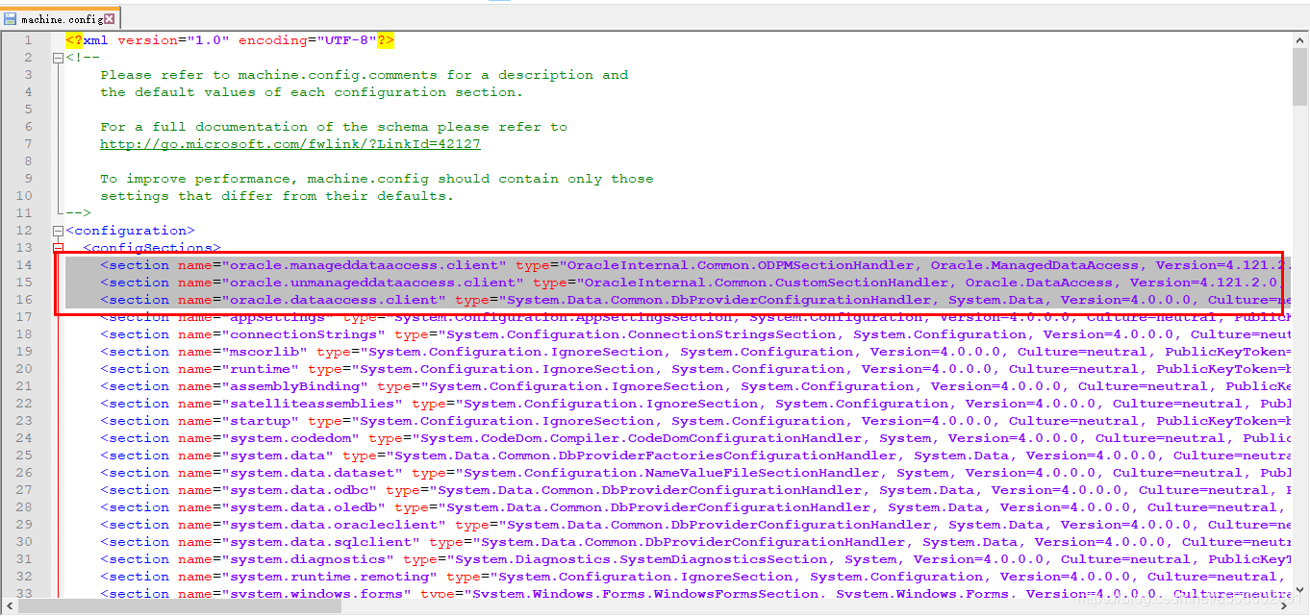The height and width of the screenshot is (616, 1310).
Task: Click the saved-file disk icon on machine.config tab
Action: tap(11, 18)
